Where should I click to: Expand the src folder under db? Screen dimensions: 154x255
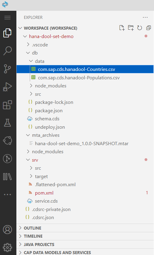(31, 94)
